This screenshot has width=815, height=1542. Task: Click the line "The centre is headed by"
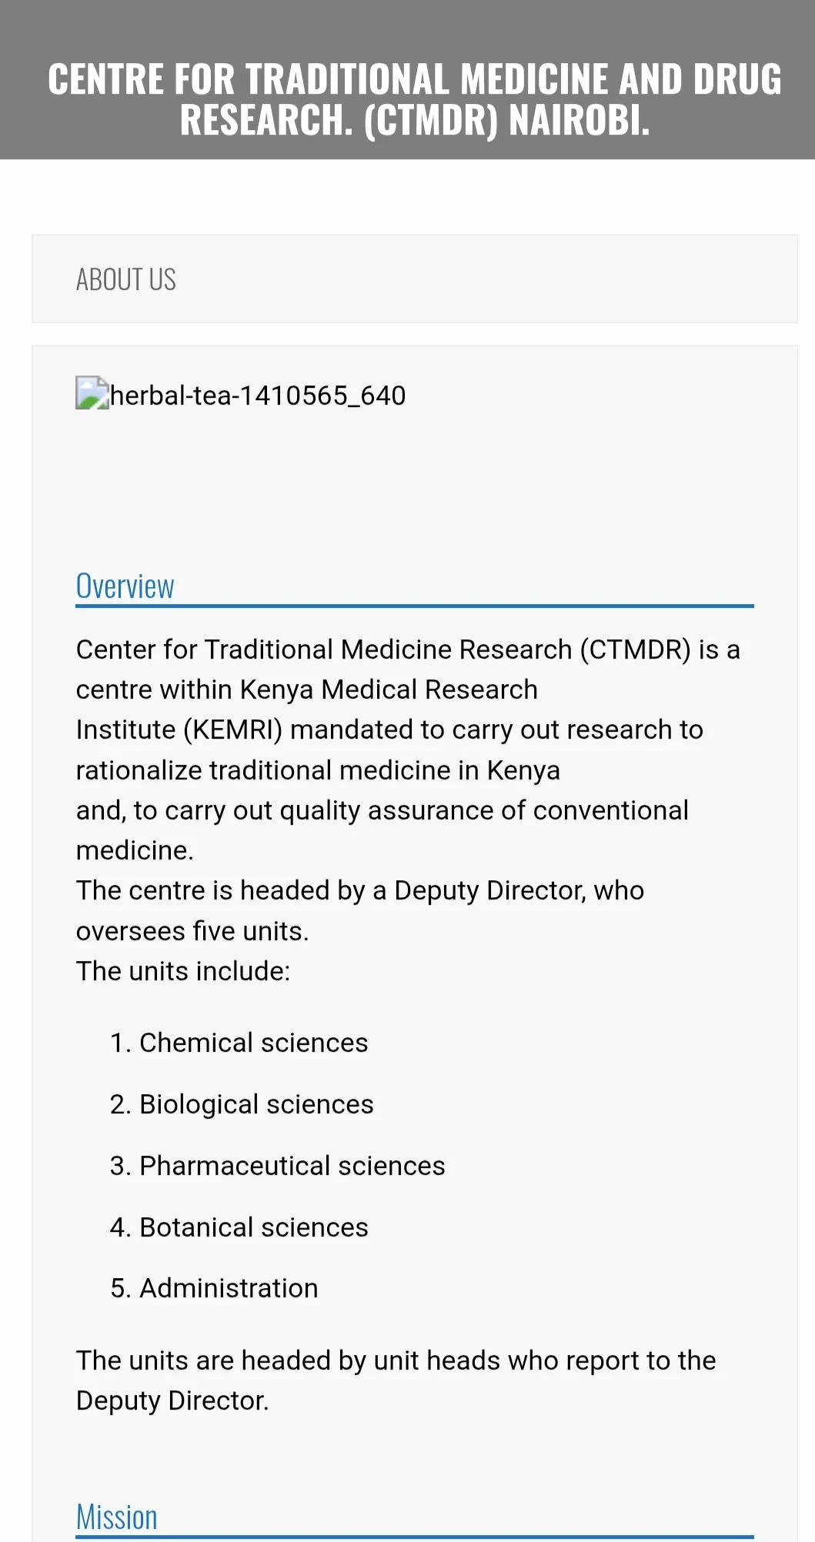(359, 890)
